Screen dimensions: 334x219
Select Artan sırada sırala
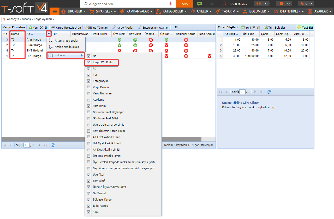point(66,41)
